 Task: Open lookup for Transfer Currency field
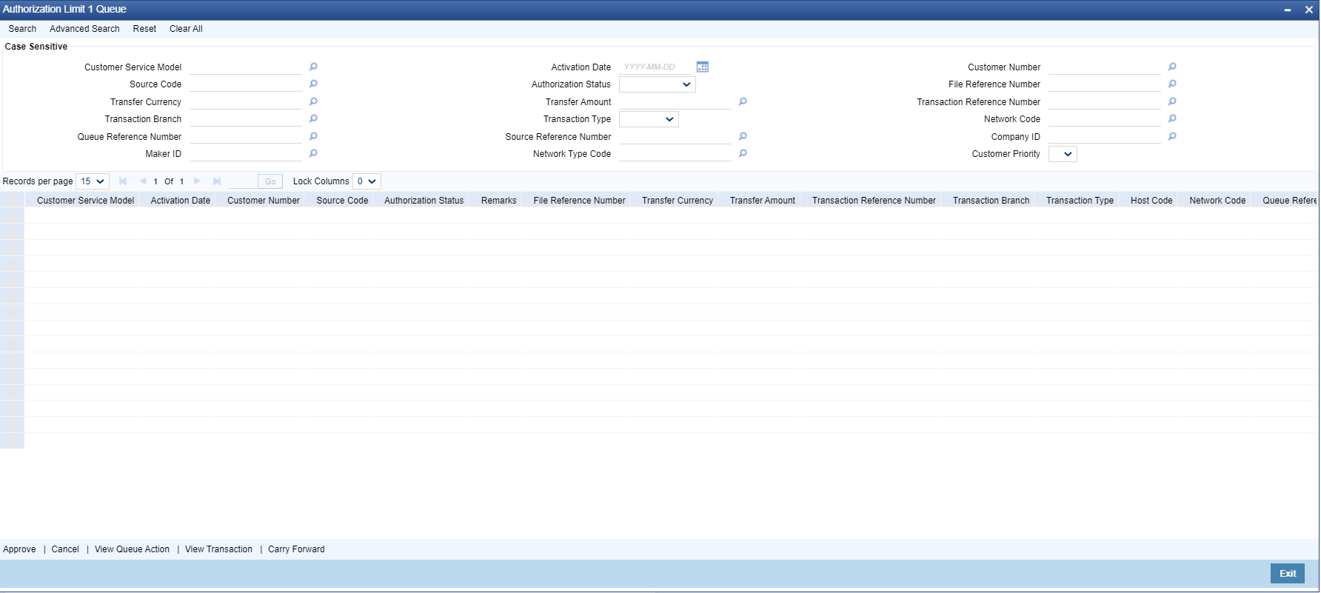[313, 101]
